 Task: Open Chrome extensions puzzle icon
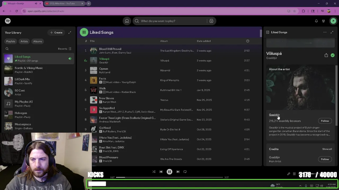pos(304,11)
